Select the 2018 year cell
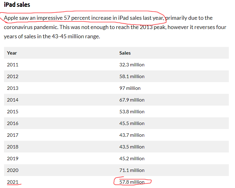The image size is (235, 188). click(13, 147)
